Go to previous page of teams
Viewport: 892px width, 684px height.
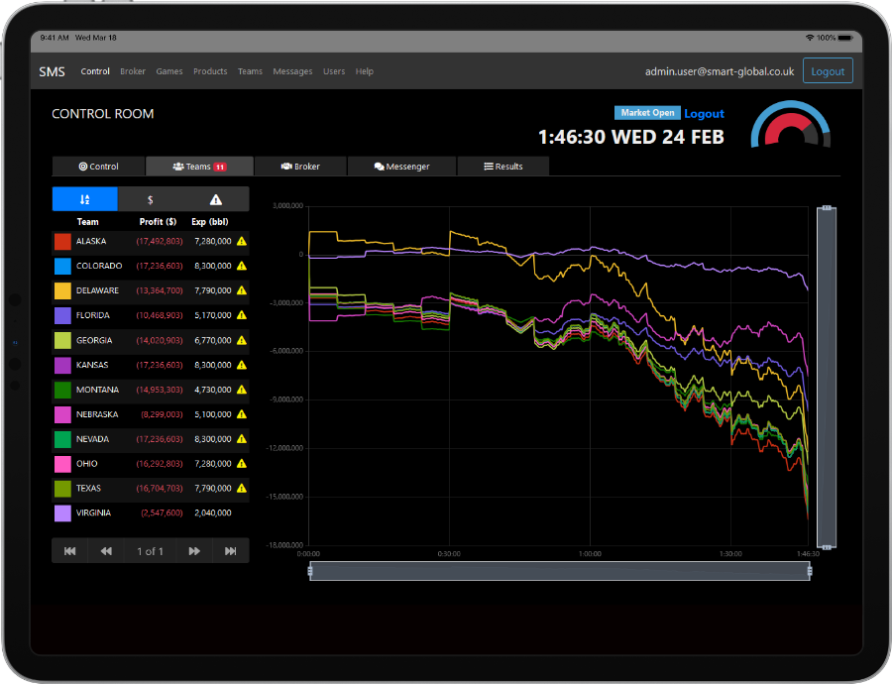pos(106,551)
